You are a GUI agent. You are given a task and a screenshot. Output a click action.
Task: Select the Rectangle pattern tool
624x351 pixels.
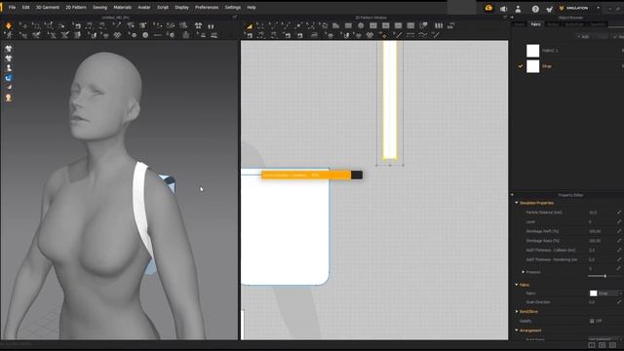[x=348, y=26]
